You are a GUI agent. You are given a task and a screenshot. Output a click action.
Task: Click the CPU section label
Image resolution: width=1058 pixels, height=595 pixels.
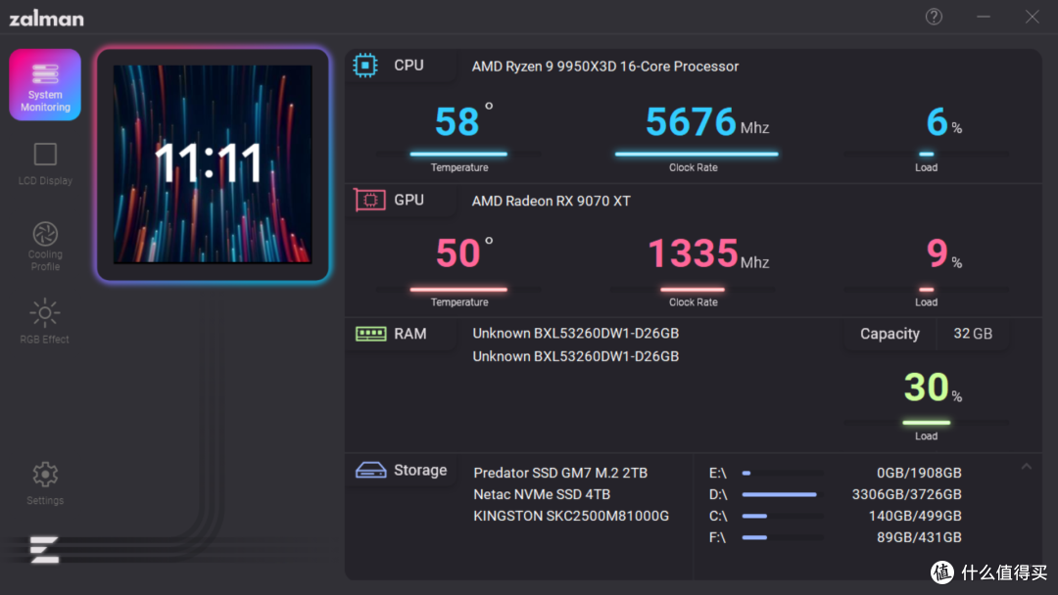tap(409, 66)
